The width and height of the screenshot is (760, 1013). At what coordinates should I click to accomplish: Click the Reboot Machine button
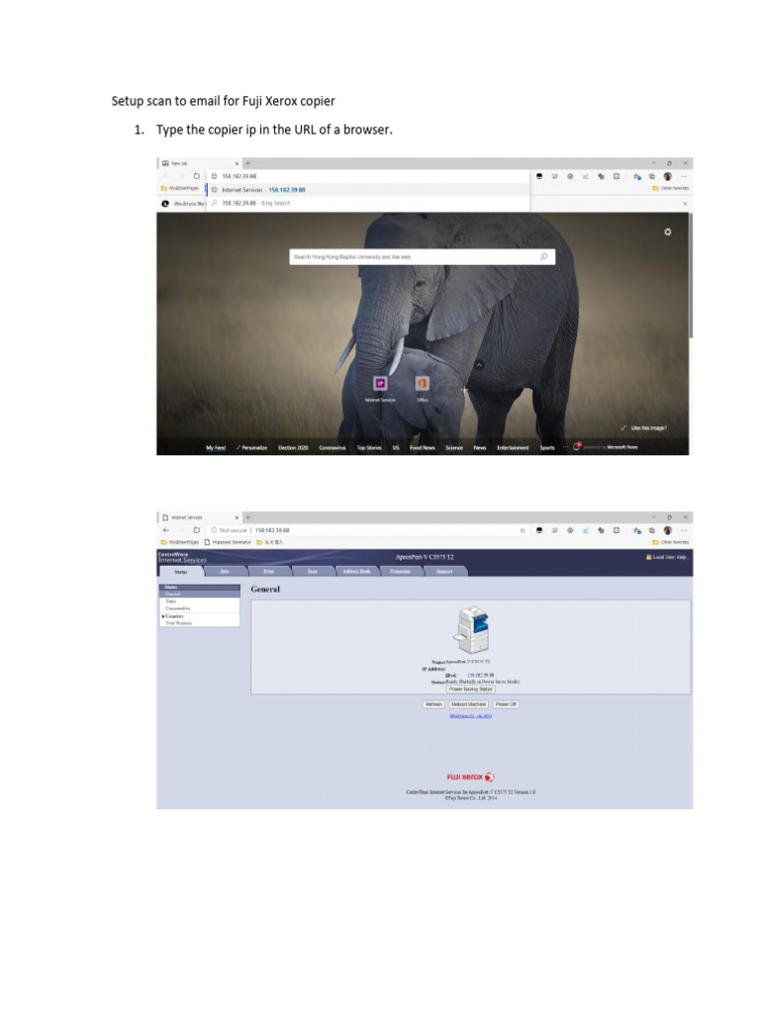pyautogui.click(x=468, y=704)
